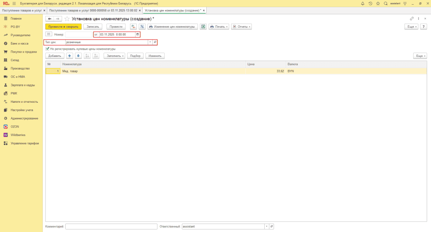Viewport: 431px width, 232px height.
Task: Open favorites star in title bar
Action: (x=378, y=3)
